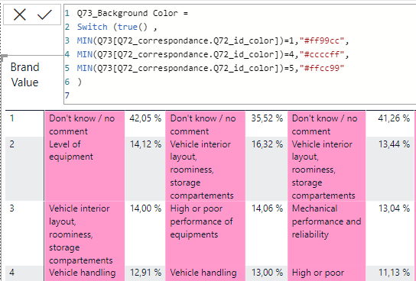Viewport: 416px width, 281px height.
Task: Click MIN function on formula line 3
Action: (x=84, y=40)
